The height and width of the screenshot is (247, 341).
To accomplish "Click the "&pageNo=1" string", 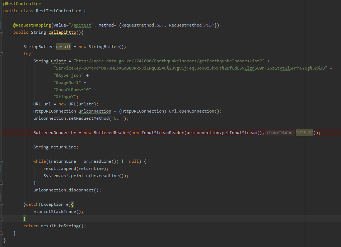I will [67, 82].
